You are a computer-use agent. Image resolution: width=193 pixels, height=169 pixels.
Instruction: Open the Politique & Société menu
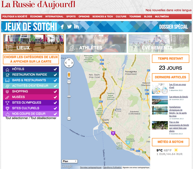[15, 16]
